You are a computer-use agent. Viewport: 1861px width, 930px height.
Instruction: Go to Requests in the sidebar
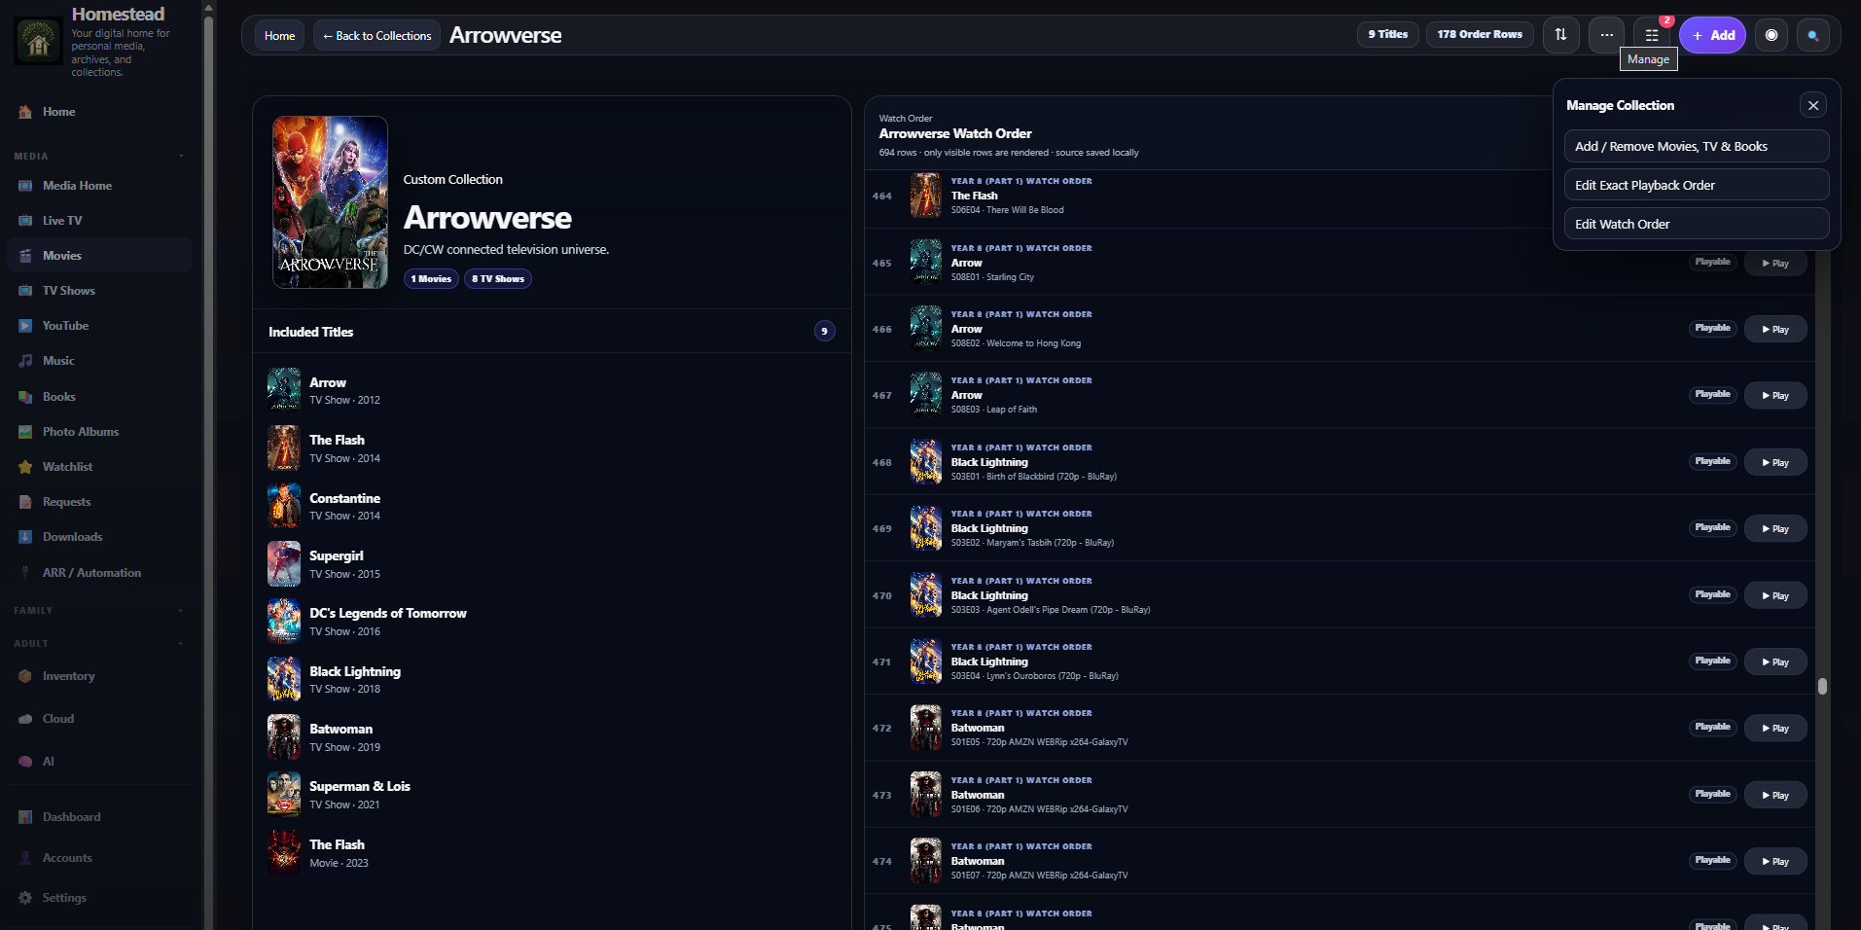66,502
